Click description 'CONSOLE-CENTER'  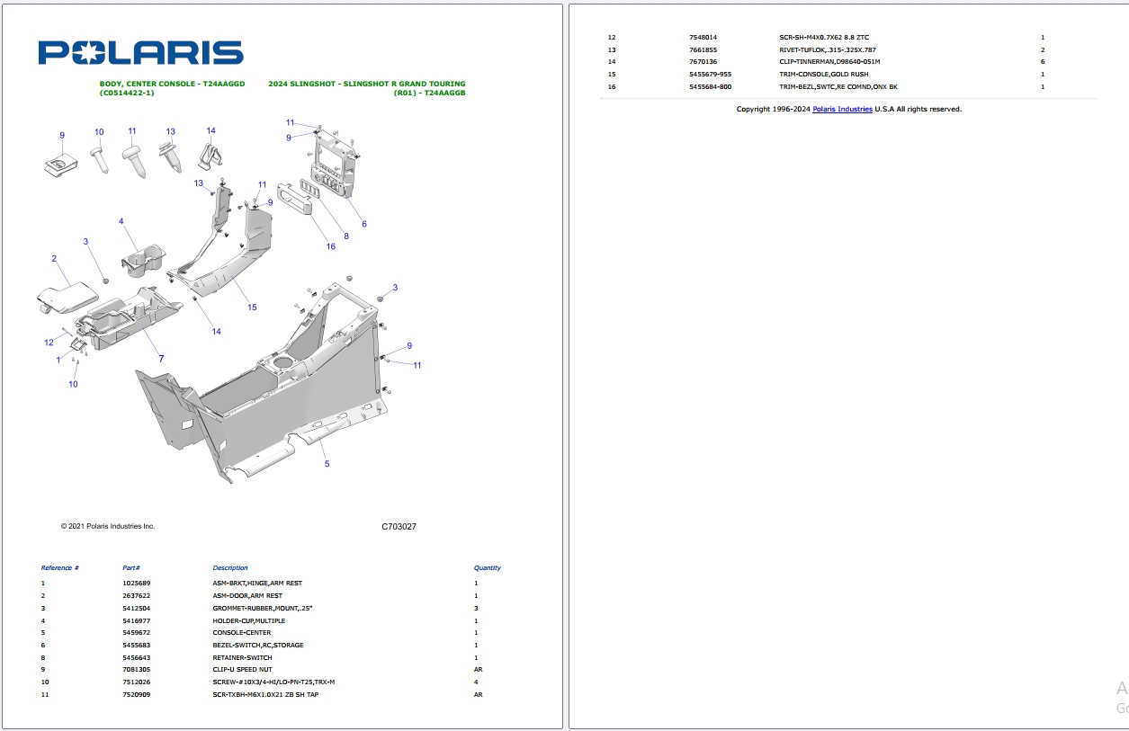(x=241, y=632)
